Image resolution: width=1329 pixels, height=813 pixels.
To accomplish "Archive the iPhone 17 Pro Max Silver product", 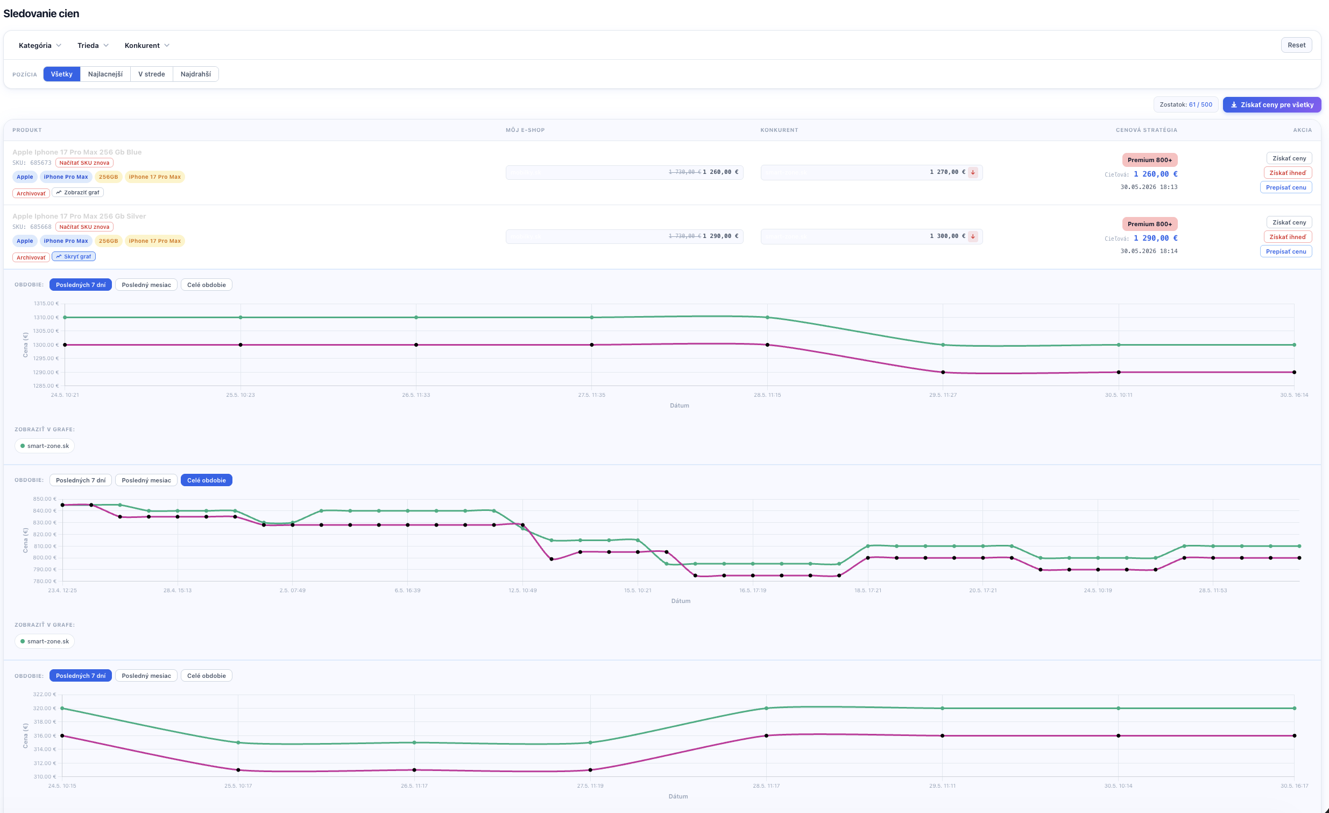I will [31, 257].
